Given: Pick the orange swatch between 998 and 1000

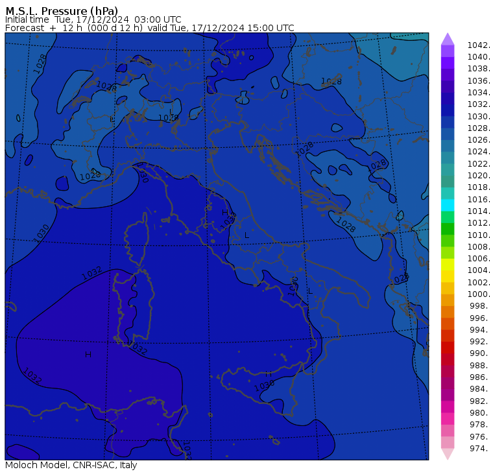Looking at the screenshot, I should pos(448,300).
